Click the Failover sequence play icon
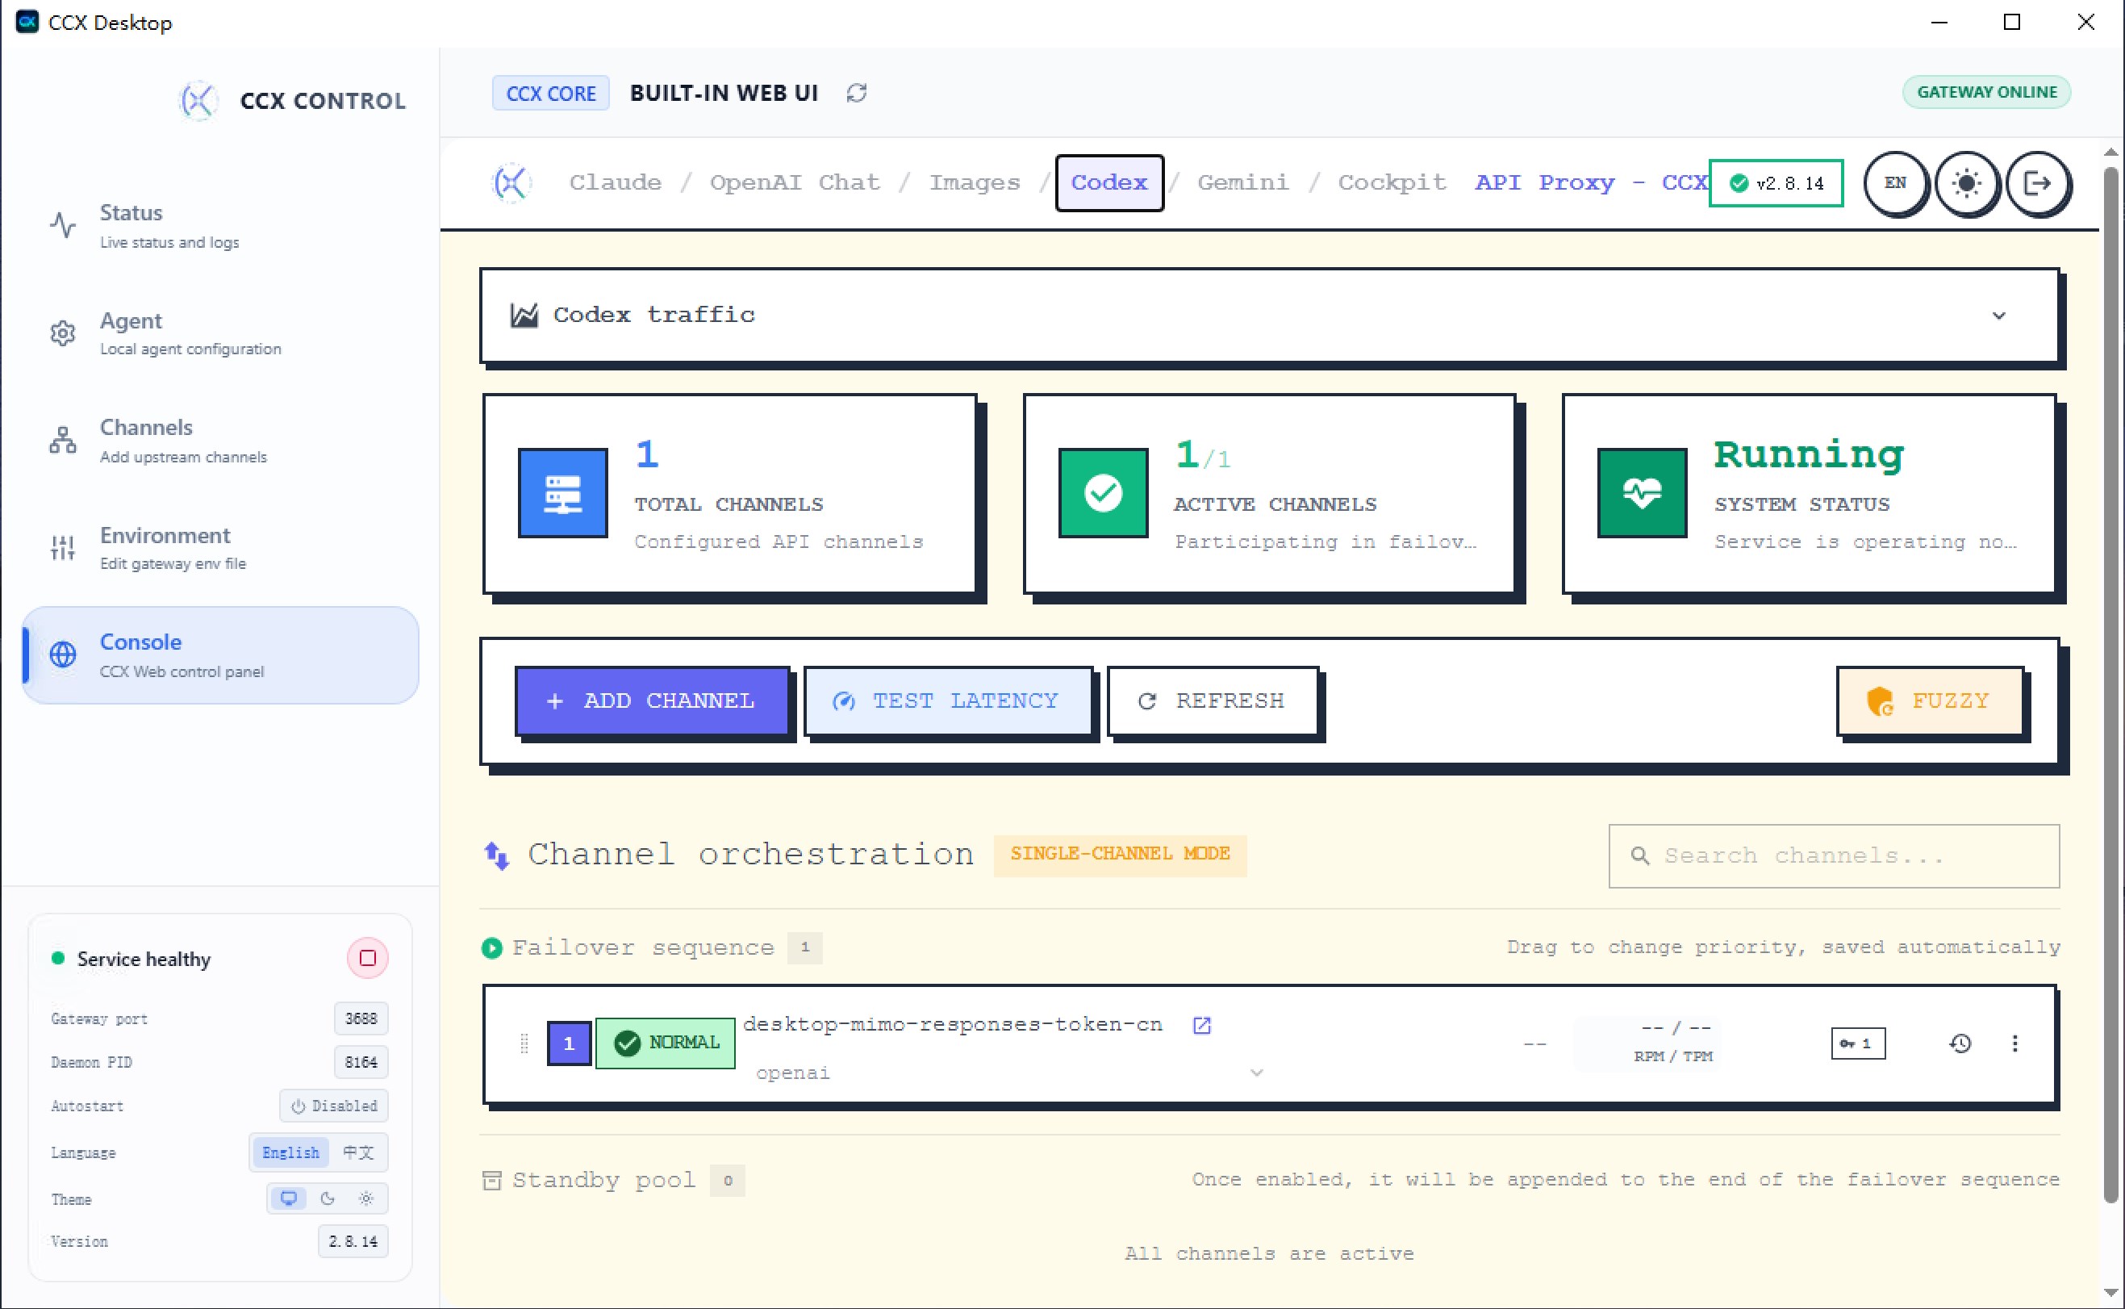 coord(491,948)
